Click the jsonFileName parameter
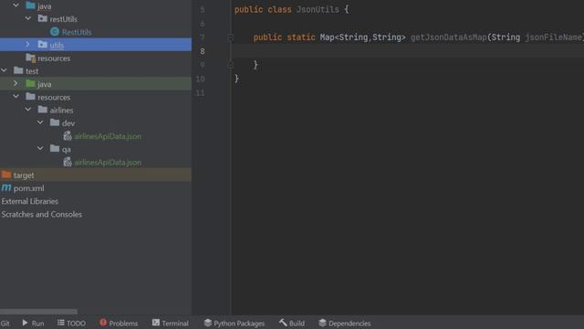Screen dimensions: 584x329 click(553, 37)
